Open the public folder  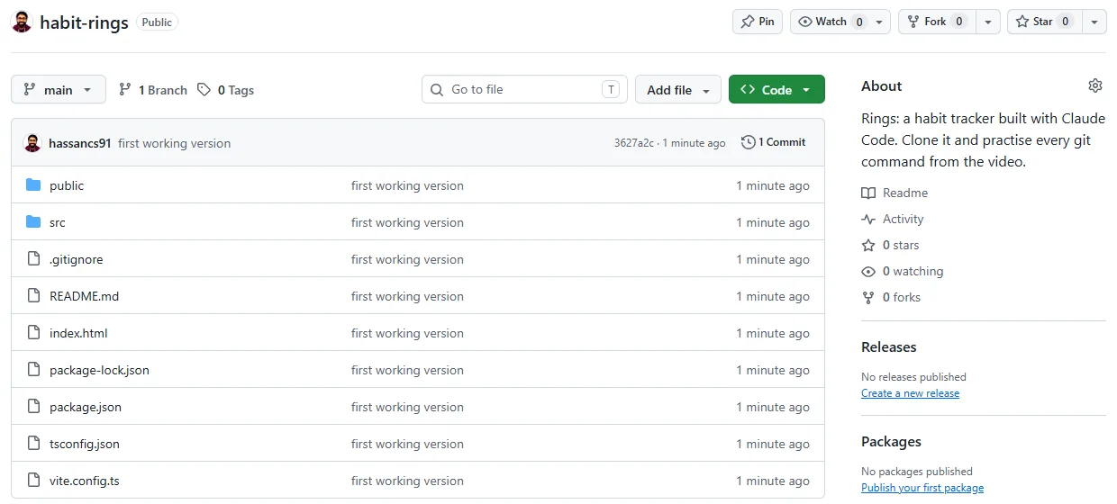click(67, 185)
